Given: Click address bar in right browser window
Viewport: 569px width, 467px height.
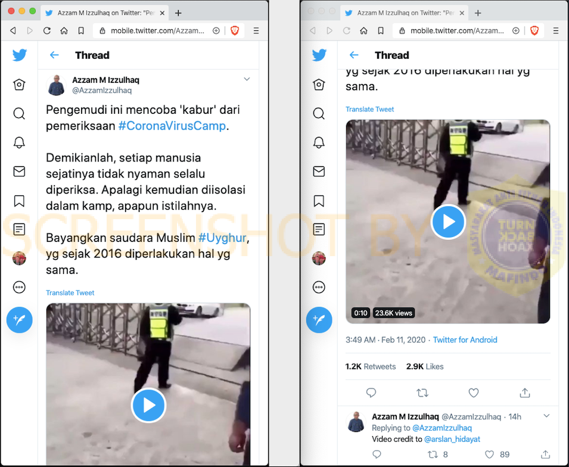Looking at the screenshot, I should pos(457,31).
